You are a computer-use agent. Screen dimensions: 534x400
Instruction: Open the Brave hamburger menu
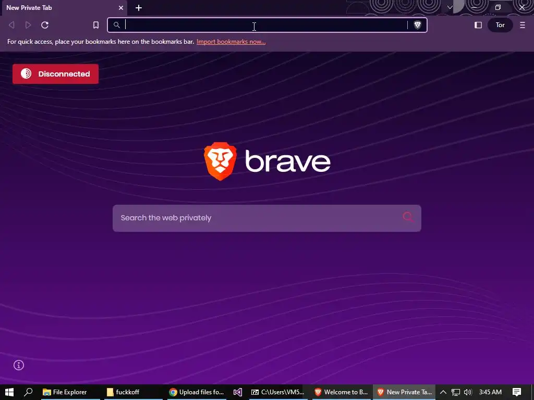pyautogui.click(x=523, y=25)
